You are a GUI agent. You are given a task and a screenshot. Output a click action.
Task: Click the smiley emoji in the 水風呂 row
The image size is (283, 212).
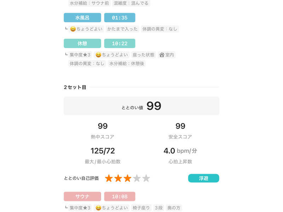(73, 29)
